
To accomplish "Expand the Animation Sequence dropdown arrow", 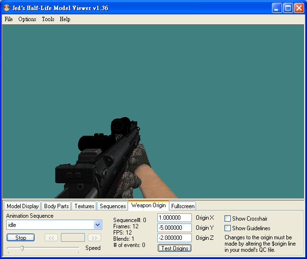I will point(97,225).
